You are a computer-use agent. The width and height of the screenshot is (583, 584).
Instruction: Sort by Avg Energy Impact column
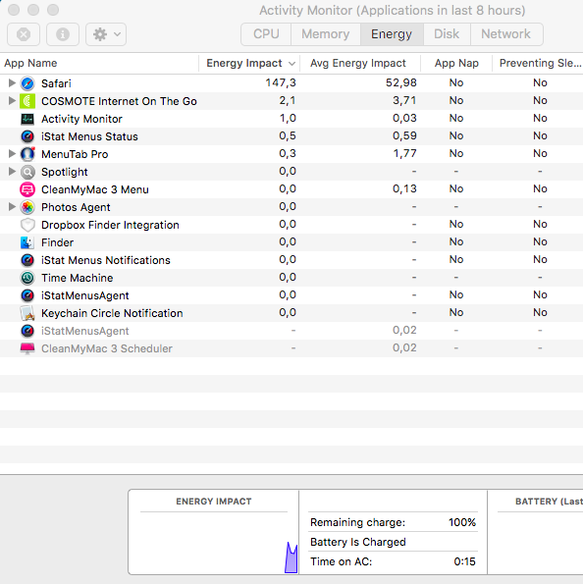click(360, 64)
